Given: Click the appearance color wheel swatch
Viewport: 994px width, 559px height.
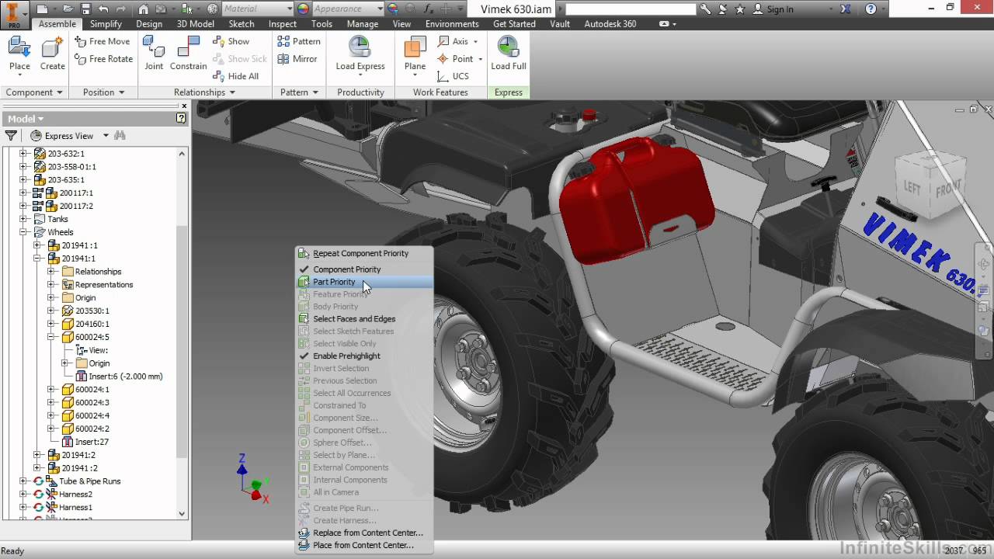Looking at the screenshot, I should click(x=303, y=9).
